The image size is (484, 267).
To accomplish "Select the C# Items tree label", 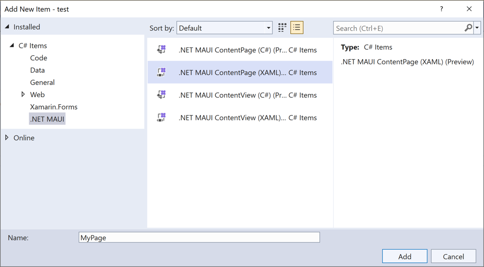I will (x=33, y=46).
